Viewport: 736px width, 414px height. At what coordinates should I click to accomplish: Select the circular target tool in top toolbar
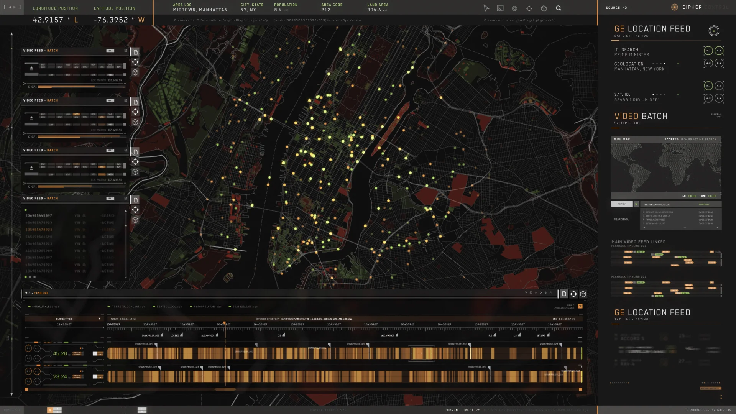click(x=514, y=8)
